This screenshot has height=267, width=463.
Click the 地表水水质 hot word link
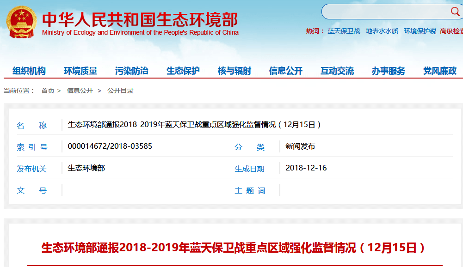tap(382, 31)
